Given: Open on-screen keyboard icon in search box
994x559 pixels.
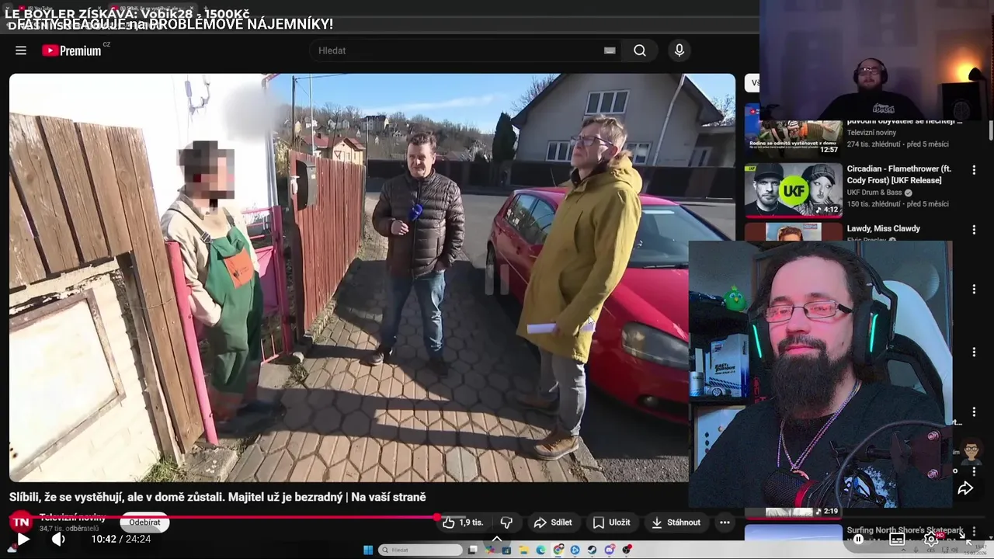Looking at the screenshot, I should [610, 50].
